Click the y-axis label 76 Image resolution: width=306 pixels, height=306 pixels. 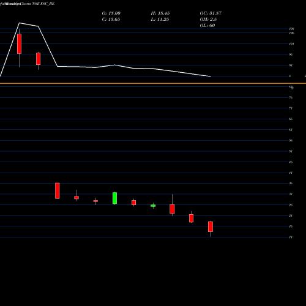(x=291, y=97)
